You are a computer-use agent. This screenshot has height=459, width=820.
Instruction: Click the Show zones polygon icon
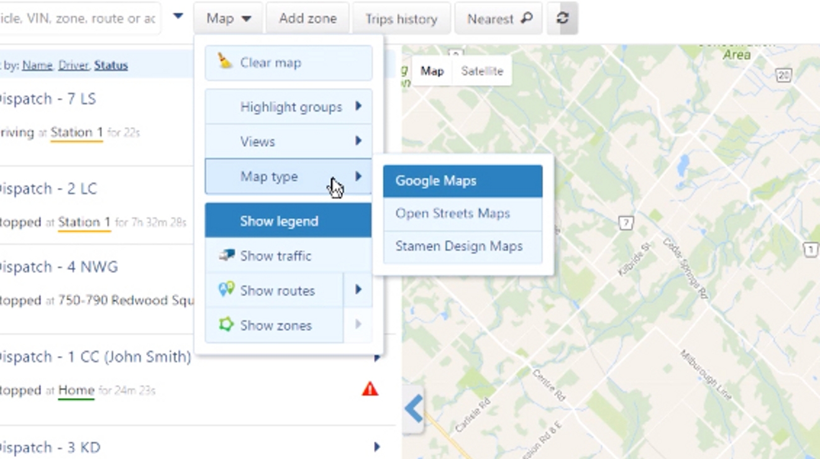225,324
